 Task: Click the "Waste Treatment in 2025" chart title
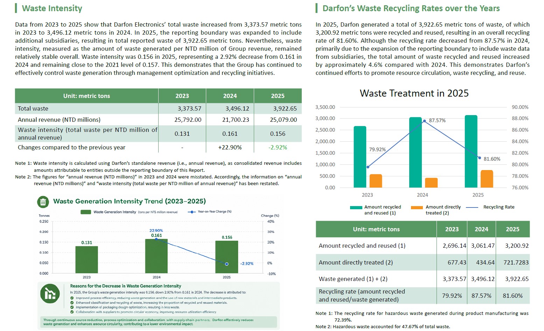(414, 93)
